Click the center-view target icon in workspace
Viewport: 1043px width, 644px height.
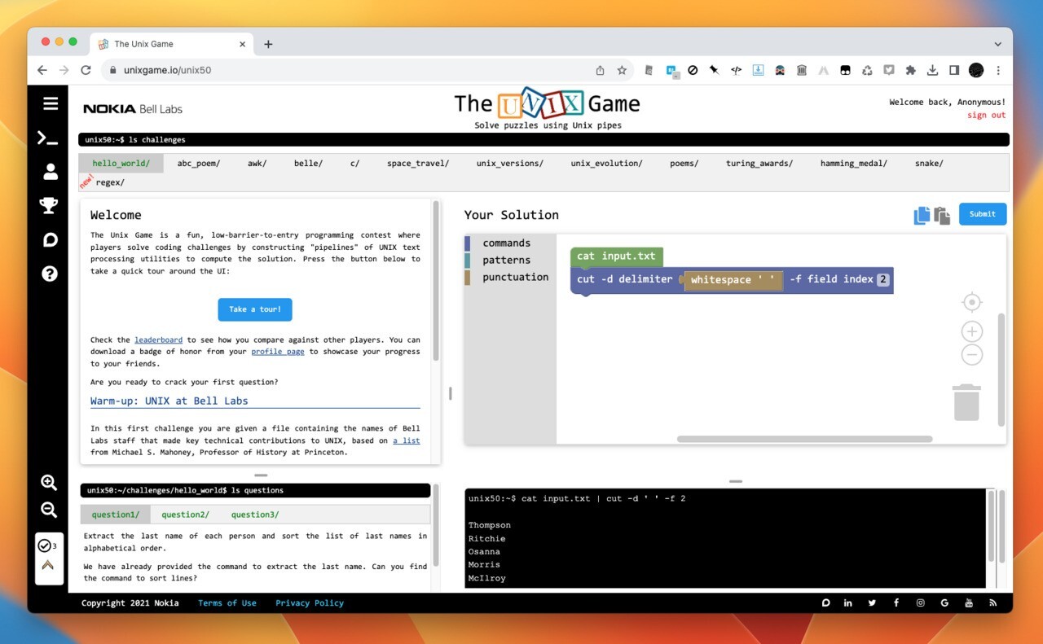(971, 301)
